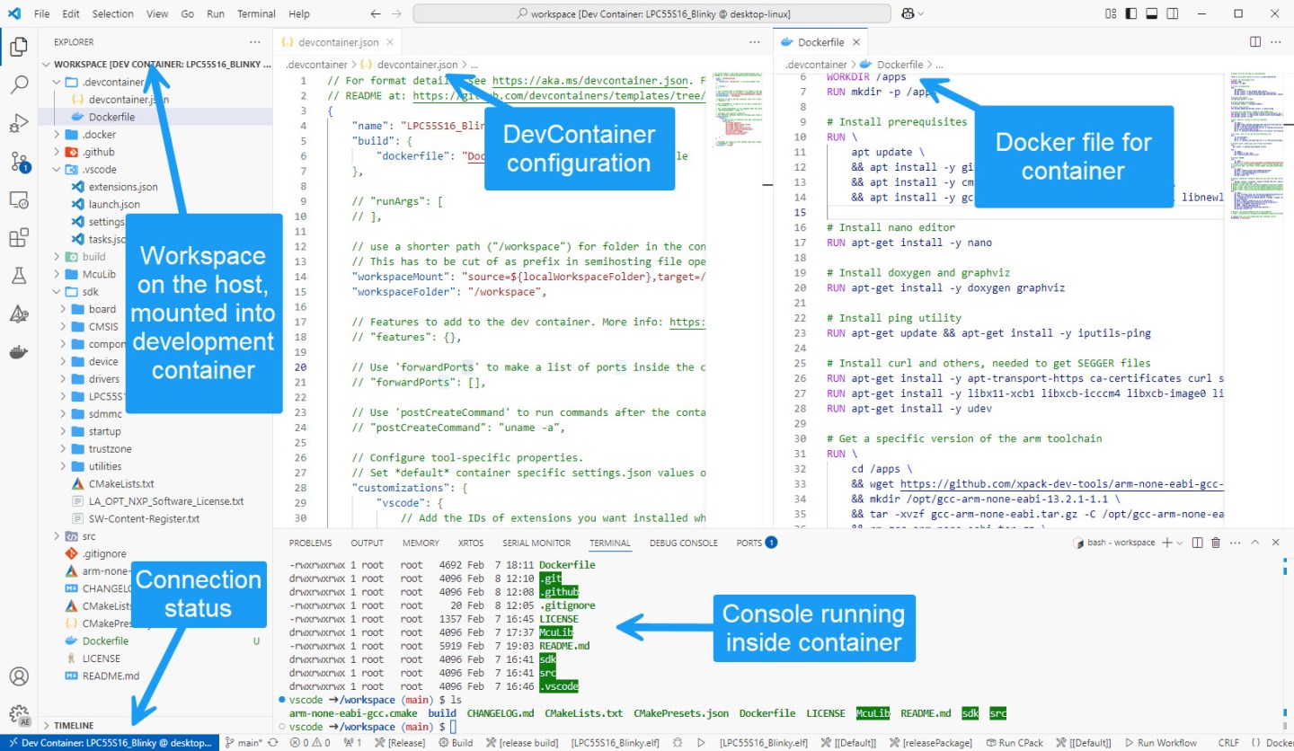Viewport: 1294px width, 751px height.
Task: Open the Extensions view
Action: (18, 238)
